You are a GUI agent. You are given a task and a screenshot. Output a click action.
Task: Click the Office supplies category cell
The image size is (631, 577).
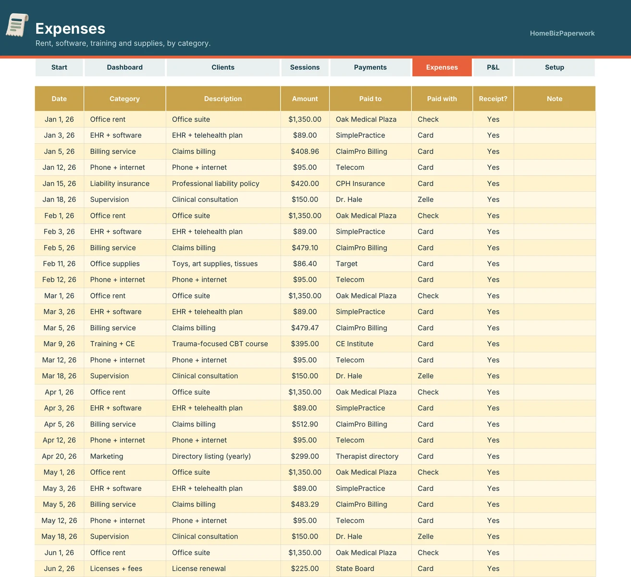124,263
